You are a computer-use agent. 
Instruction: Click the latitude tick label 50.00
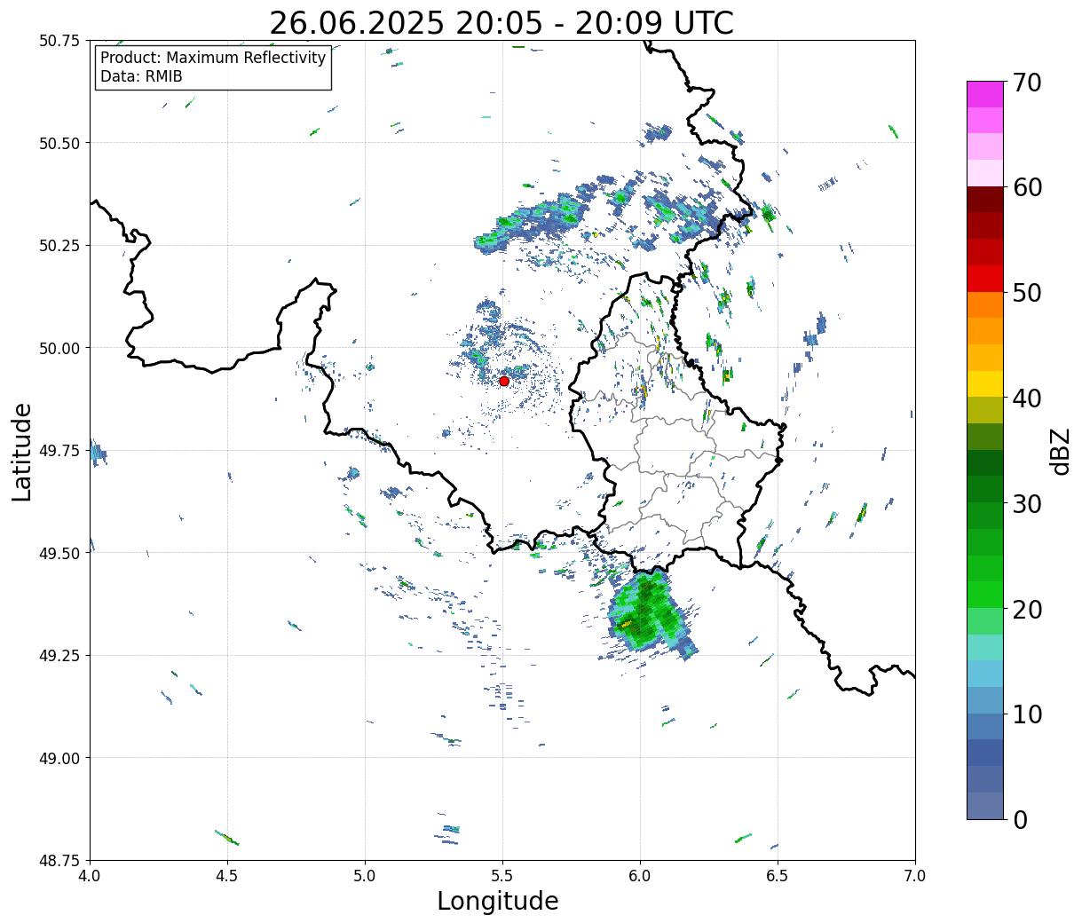point(59,348)
